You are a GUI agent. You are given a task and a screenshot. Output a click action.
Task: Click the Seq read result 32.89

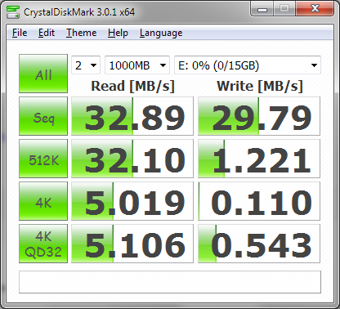click(x=132, y=116)
